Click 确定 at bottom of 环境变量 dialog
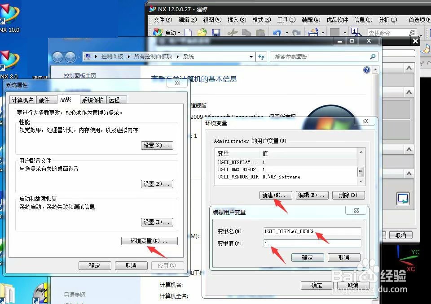This screenshot has height=304, width=431. tap(317, 285)
